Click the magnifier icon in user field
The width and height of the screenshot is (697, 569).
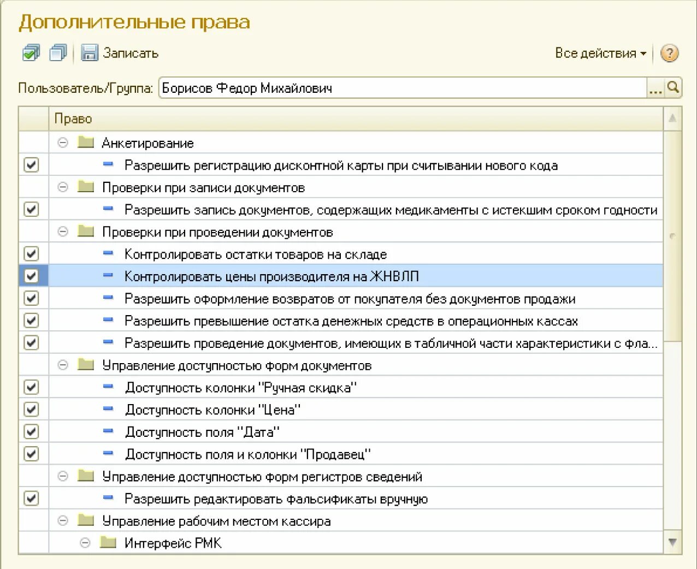click(674, 88)
